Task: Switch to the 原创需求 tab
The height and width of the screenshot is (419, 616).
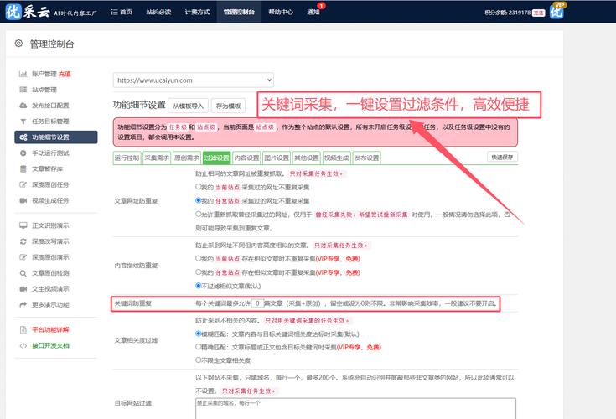Action: (x=187, y=158)
